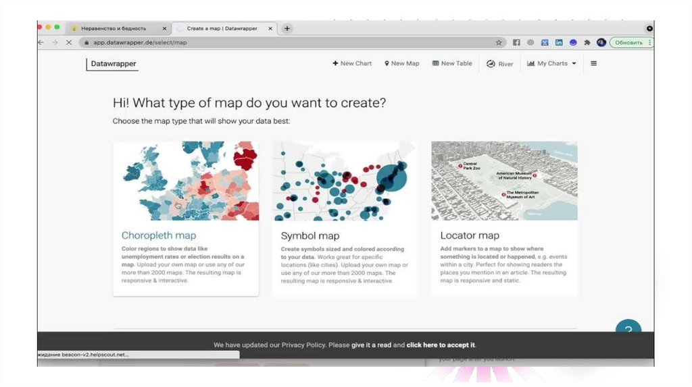Click the Choropleth map description text
Image resolution: width=692 pixels, height=387 pixels.
tap(184, 264)
